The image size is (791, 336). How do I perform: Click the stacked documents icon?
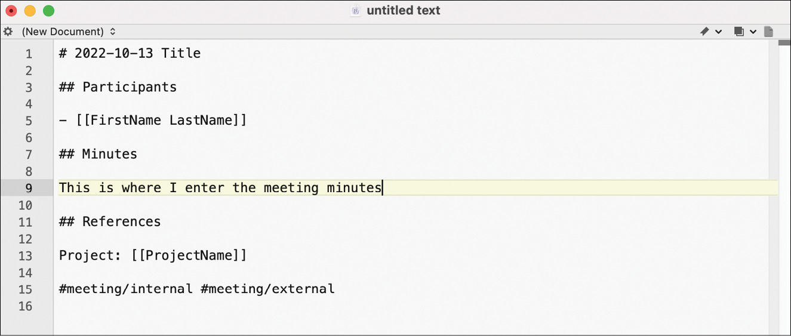pos(738,32)
